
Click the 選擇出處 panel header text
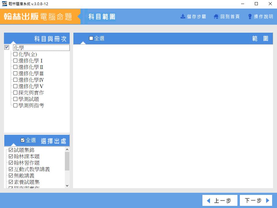coord(53,141)
